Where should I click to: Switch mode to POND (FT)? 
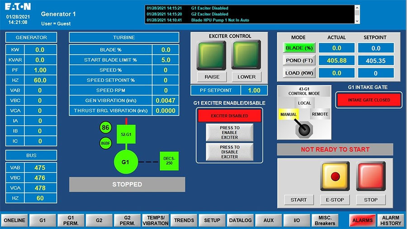point(299,60)
